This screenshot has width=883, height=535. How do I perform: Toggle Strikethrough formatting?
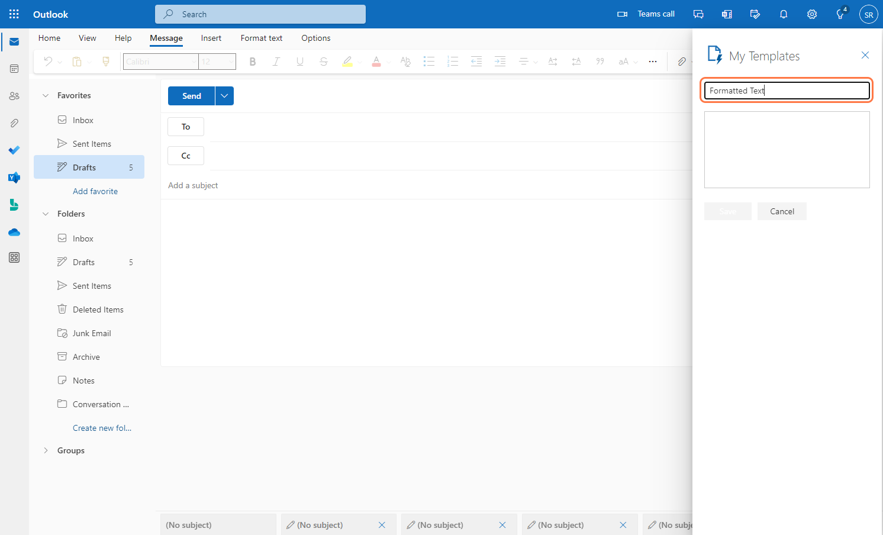tap(323, 61)
